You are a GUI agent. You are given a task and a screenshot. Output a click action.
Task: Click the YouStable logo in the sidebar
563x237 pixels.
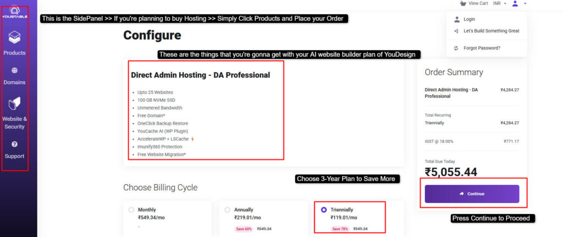pyautogui.click(x=14, y=13)
